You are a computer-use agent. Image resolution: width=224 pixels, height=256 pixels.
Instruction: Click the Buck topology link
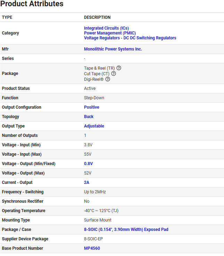pos(89,117)
